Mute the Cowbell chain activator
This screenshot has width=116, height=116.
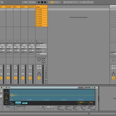pyautogui.click(x=8, y=78)
